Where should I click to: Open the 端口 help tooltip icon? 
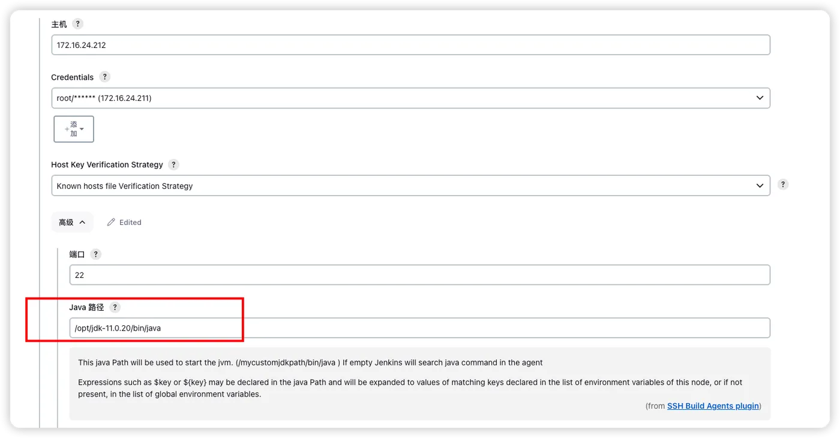[95, 254]
